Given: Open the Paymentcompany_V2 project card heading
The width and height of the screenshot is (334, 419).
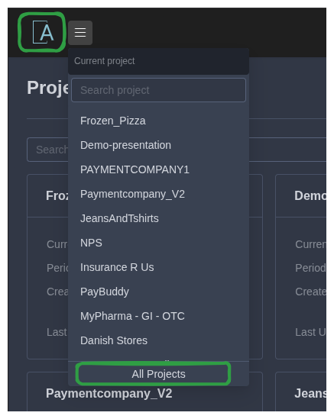Looking at the screenshot, I should [x=109, y=393].
